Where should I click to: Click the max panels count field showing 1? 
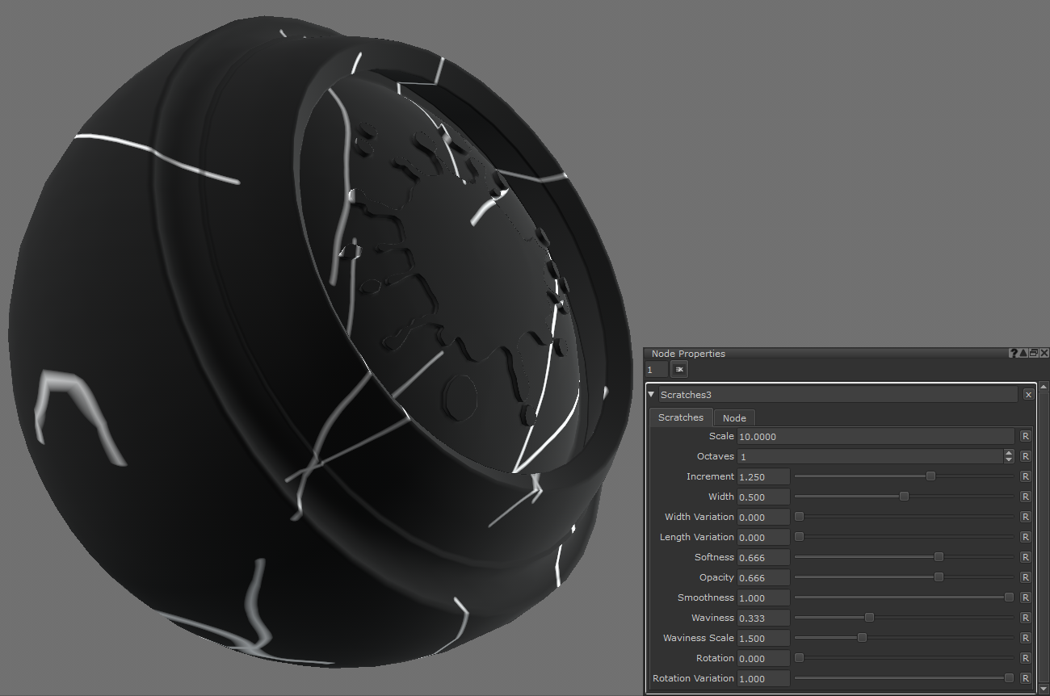click(657, 370)
